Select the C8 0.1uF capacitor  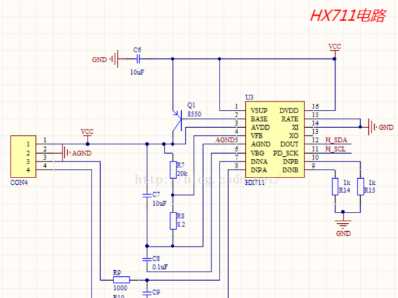pyautogui.click(x=146, y=259)
